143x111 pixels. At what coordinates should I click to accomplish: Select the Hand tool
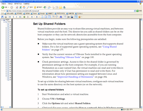(x=65, y=17)
